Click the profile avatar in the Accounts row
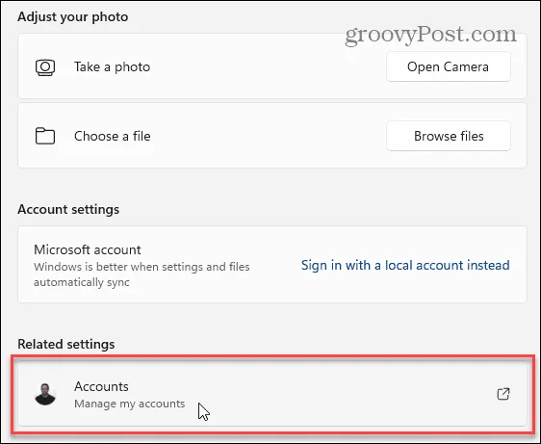The width and height of the screenshot is (541, 444). 45,394
